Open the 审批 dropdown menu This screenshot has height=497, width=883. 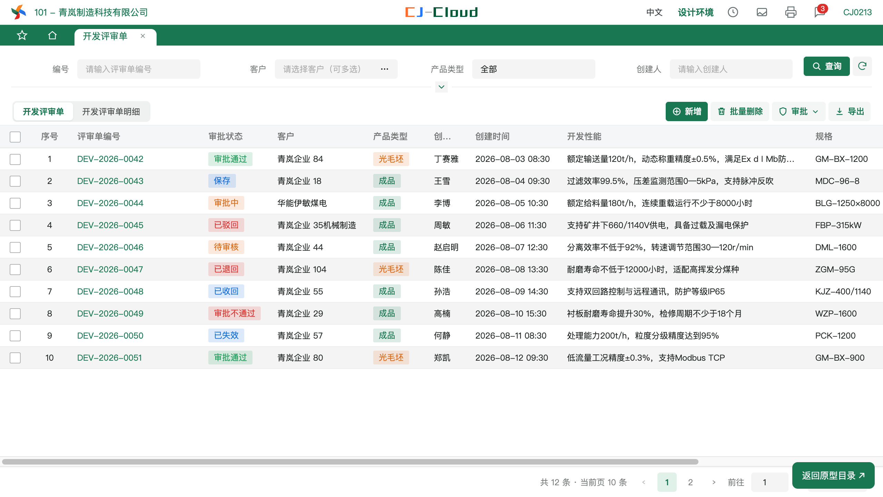(798, 111)
